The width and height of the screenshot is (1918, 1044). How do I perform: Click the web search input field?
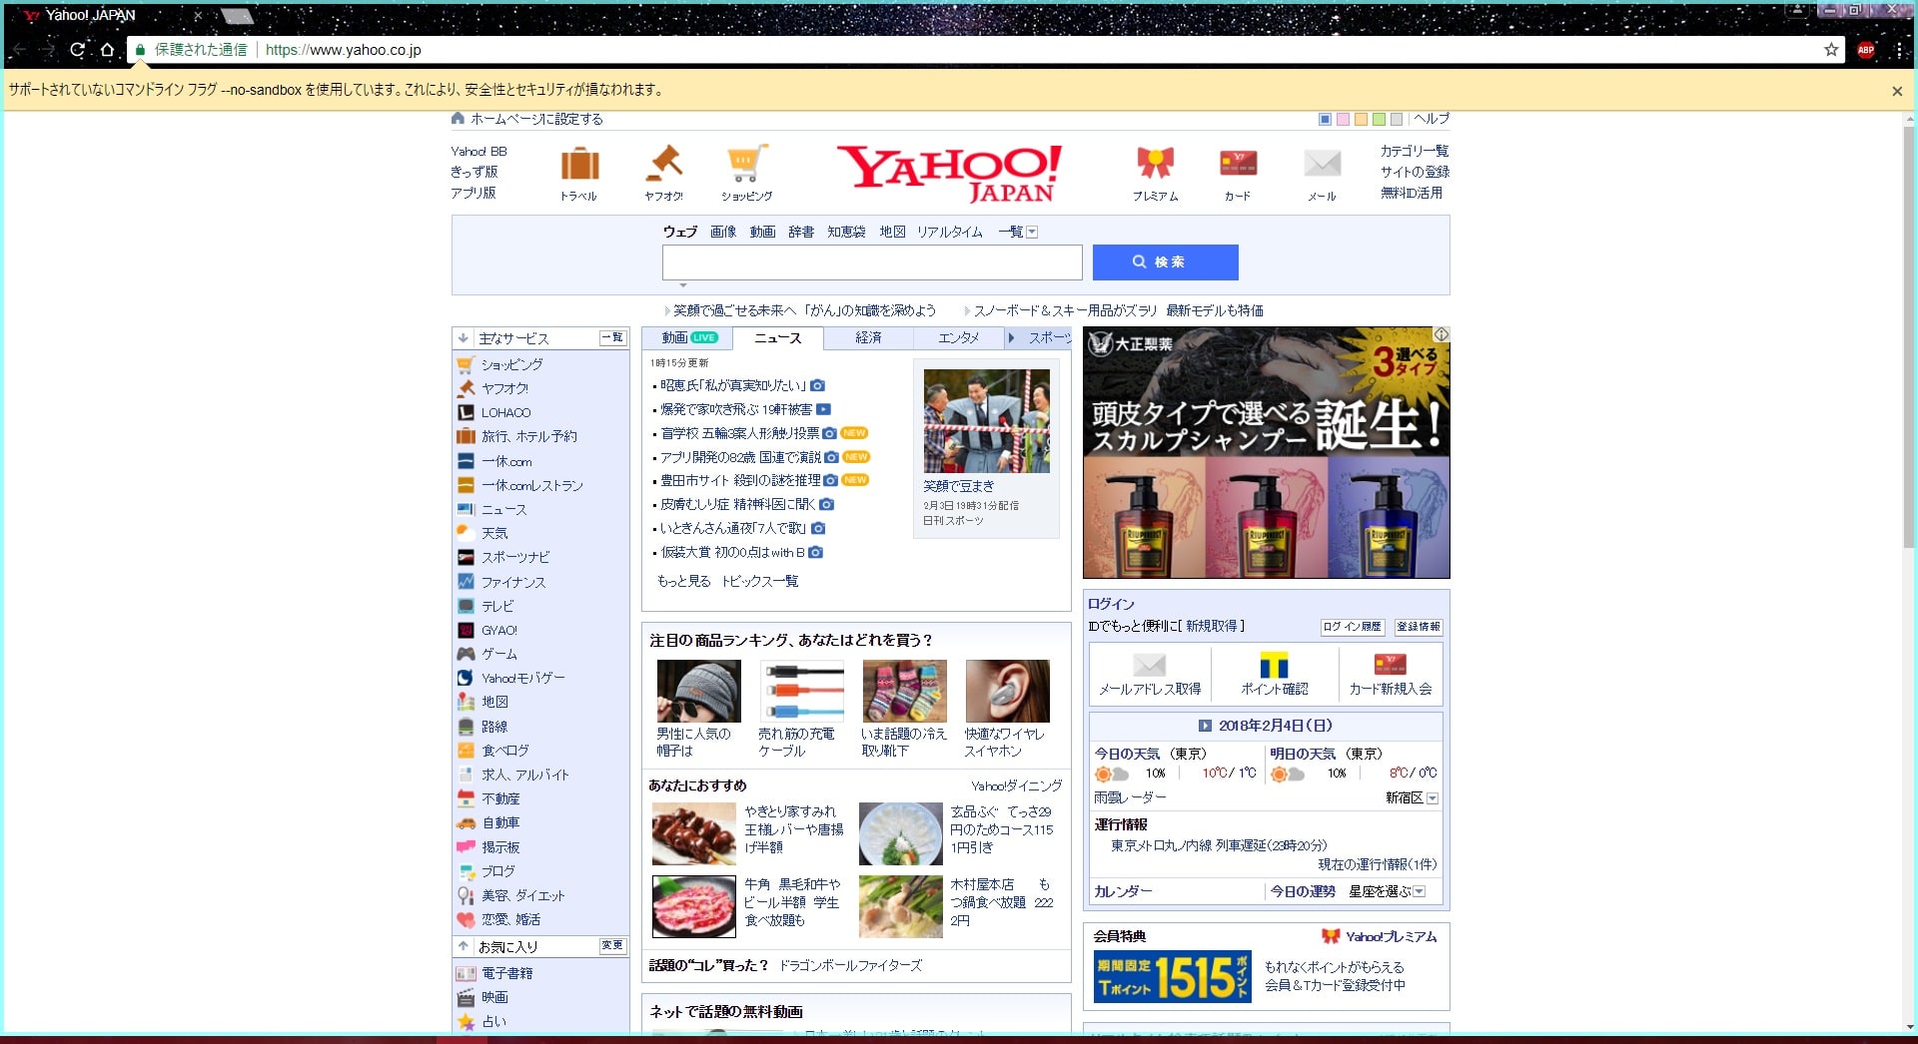click(872, 262)
